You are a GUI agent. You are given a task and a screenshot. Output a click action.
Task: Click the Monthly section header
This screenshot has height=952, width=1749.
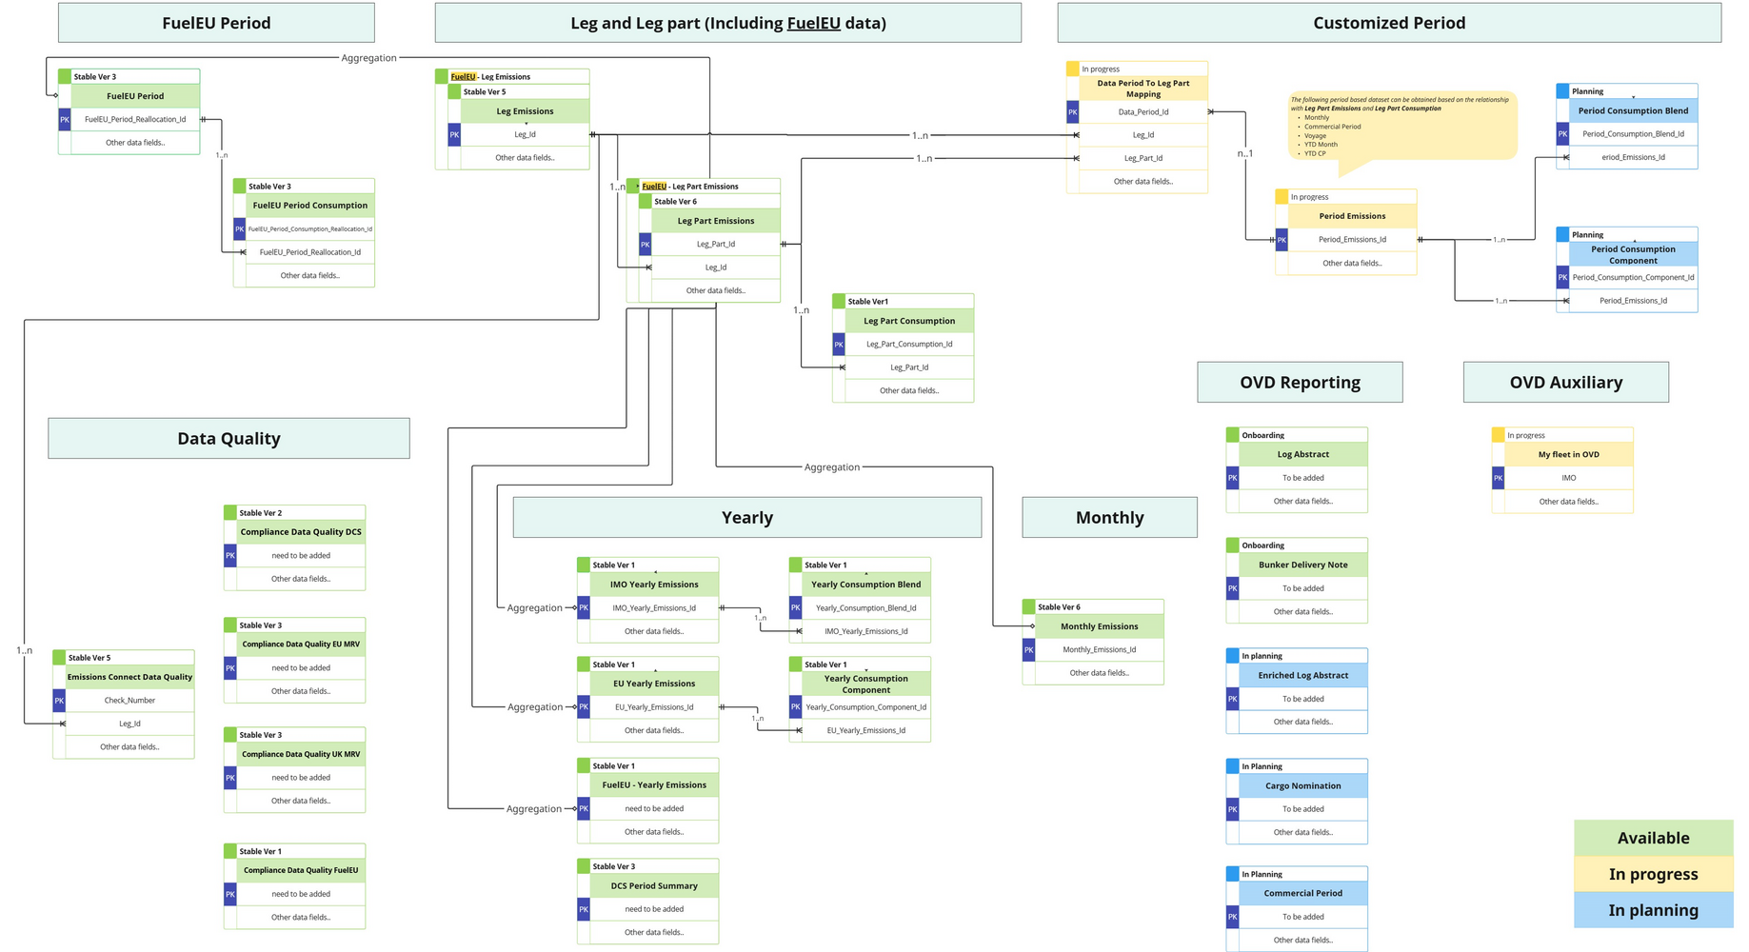1109,517
